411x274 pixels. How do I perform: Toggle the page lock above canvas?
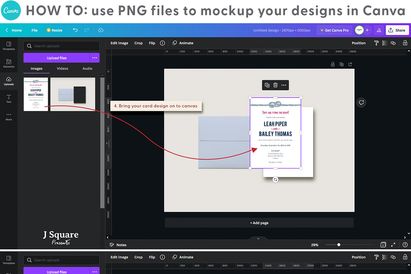pos(332,64)
